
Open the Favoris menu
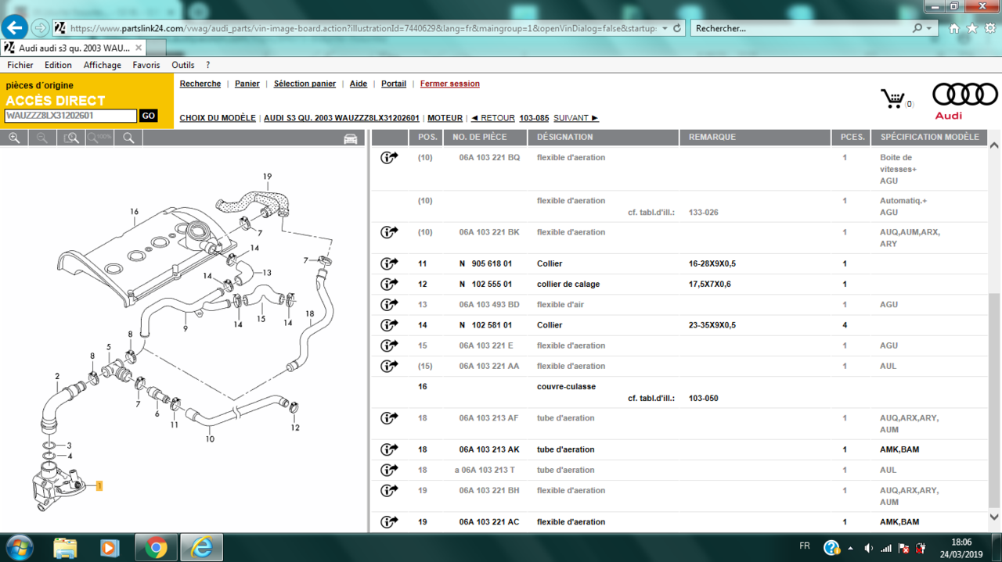(x=146, y=66)
